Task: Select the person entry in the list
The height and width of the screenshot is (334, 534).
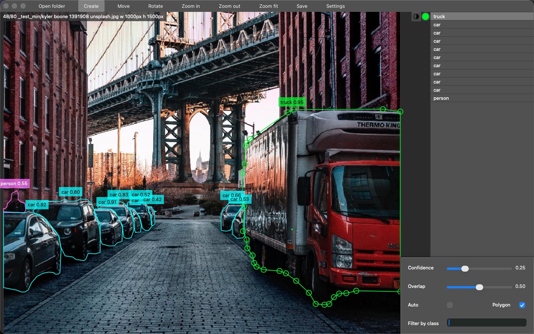Action: [482, 98]
